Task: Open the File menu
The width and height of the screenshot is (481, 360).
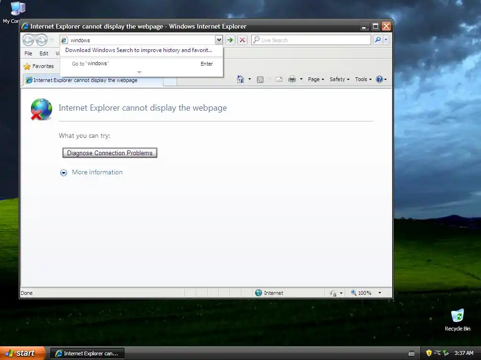Action: coord(28,53)
